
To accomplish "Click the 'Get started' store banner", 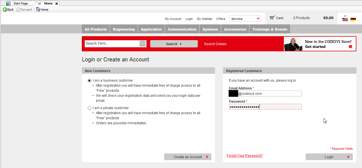I will pyautogui.click(x=320, y=44).
